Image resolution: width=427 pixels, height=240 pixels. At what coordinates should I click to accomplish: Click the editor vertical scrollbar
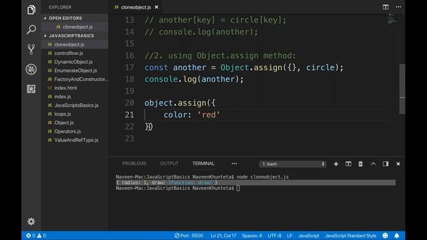click(402, 89)
